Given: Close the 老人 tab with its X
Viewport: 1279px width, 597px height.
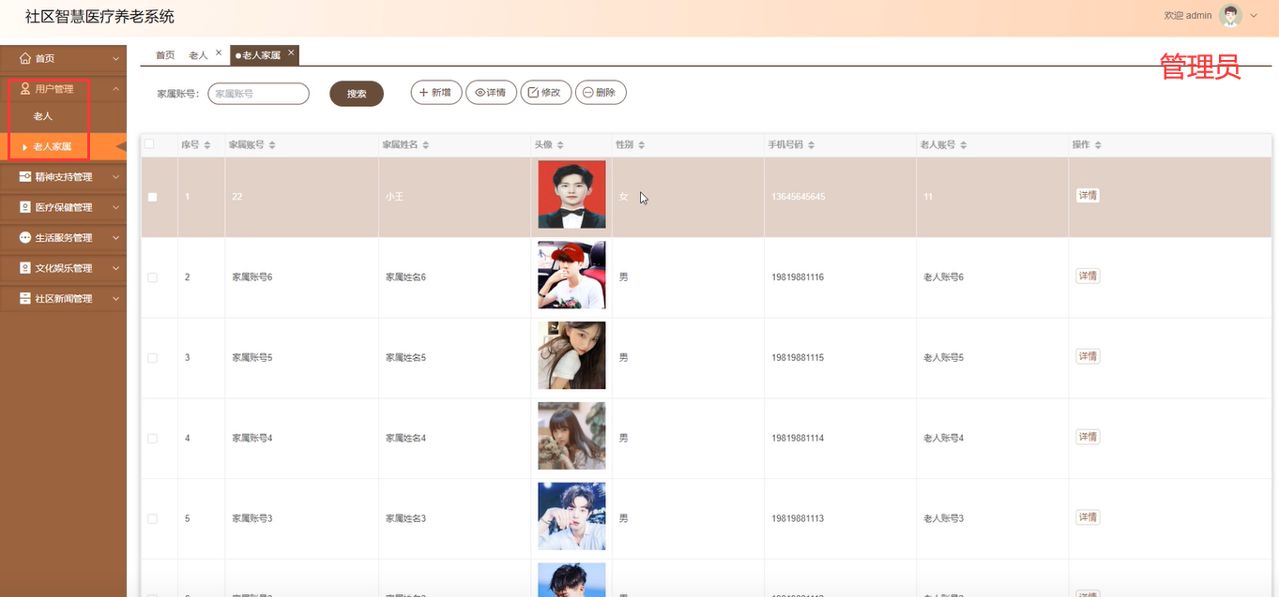Looking at the screenshot, I should coord(219,53).
